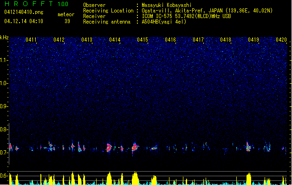Click the 0.6 kHz axis label

point(4,176)
